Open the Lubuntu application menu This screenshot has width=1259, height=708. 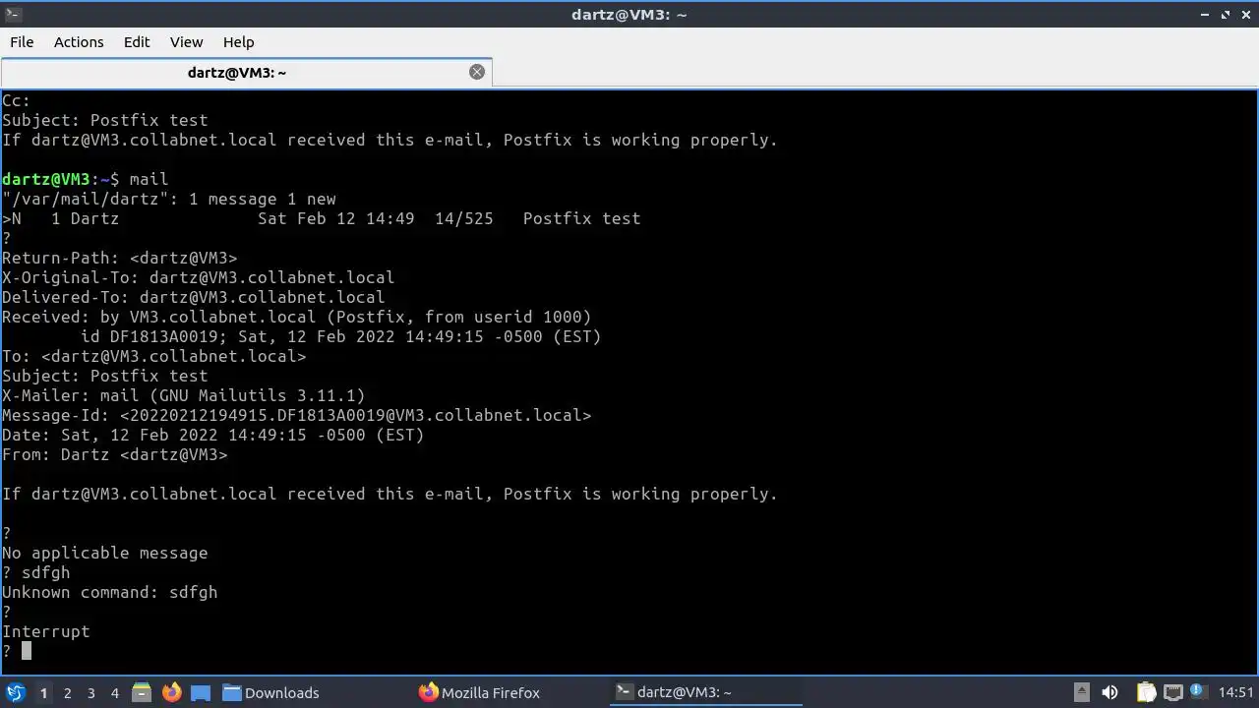16,692
